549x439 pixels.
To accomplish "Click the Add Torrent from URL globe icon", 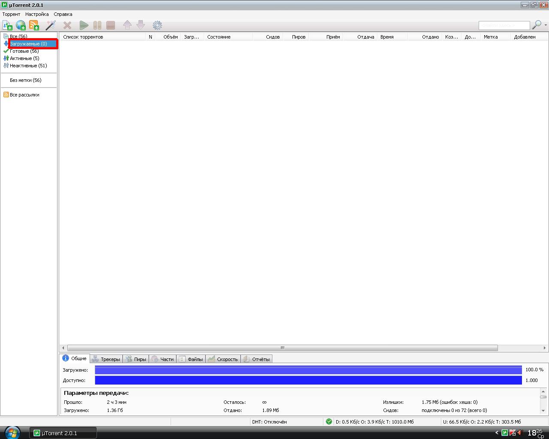I will tap(21, 25).
